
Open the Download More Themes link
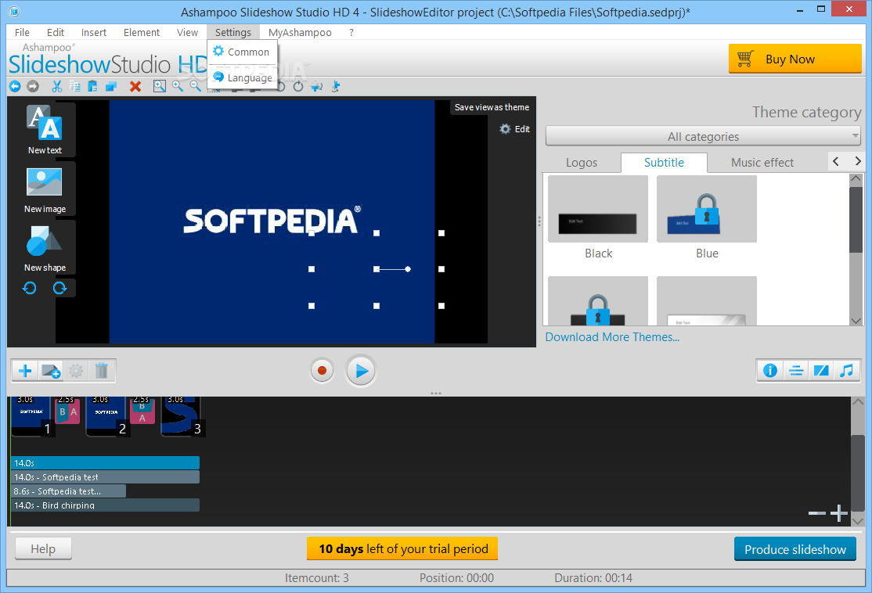(x=612, y=337)
